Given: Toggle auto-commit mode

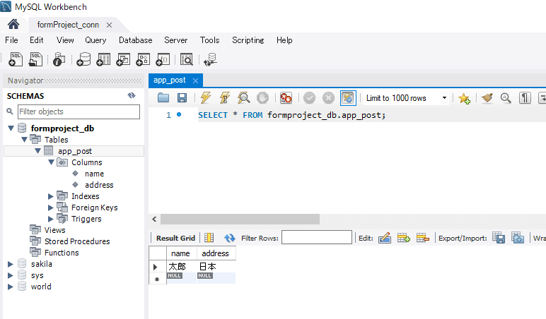Looking at the screenshot, I should pos(348,98).
